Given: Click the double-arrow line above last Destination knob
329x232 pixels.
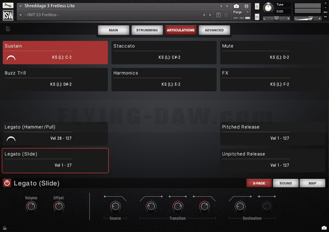Looking at the screenshot, I should click(266, 196).
